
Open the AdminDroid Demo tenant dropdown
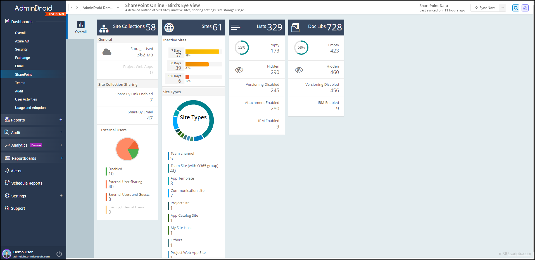(x=101, y=8)
